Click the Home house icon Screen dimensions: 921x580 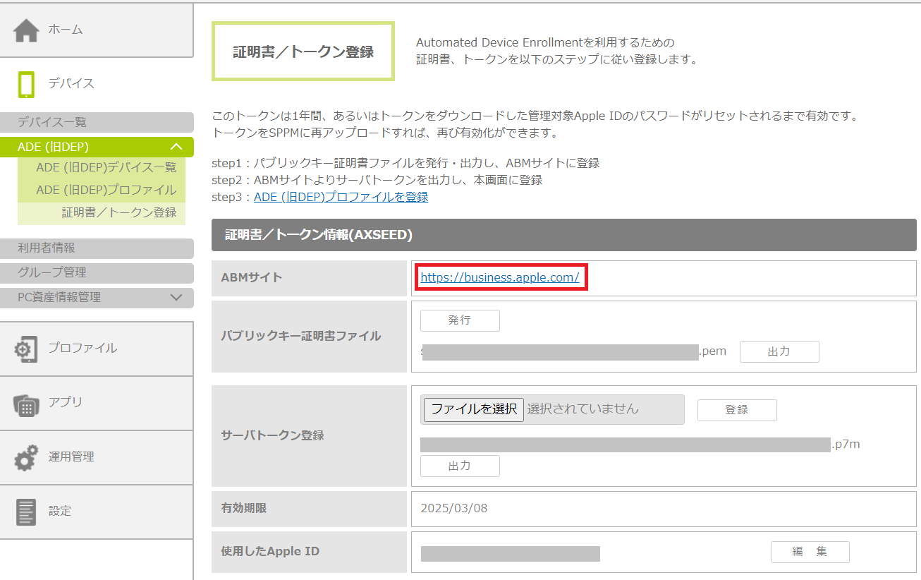click(x=27, y=30)
